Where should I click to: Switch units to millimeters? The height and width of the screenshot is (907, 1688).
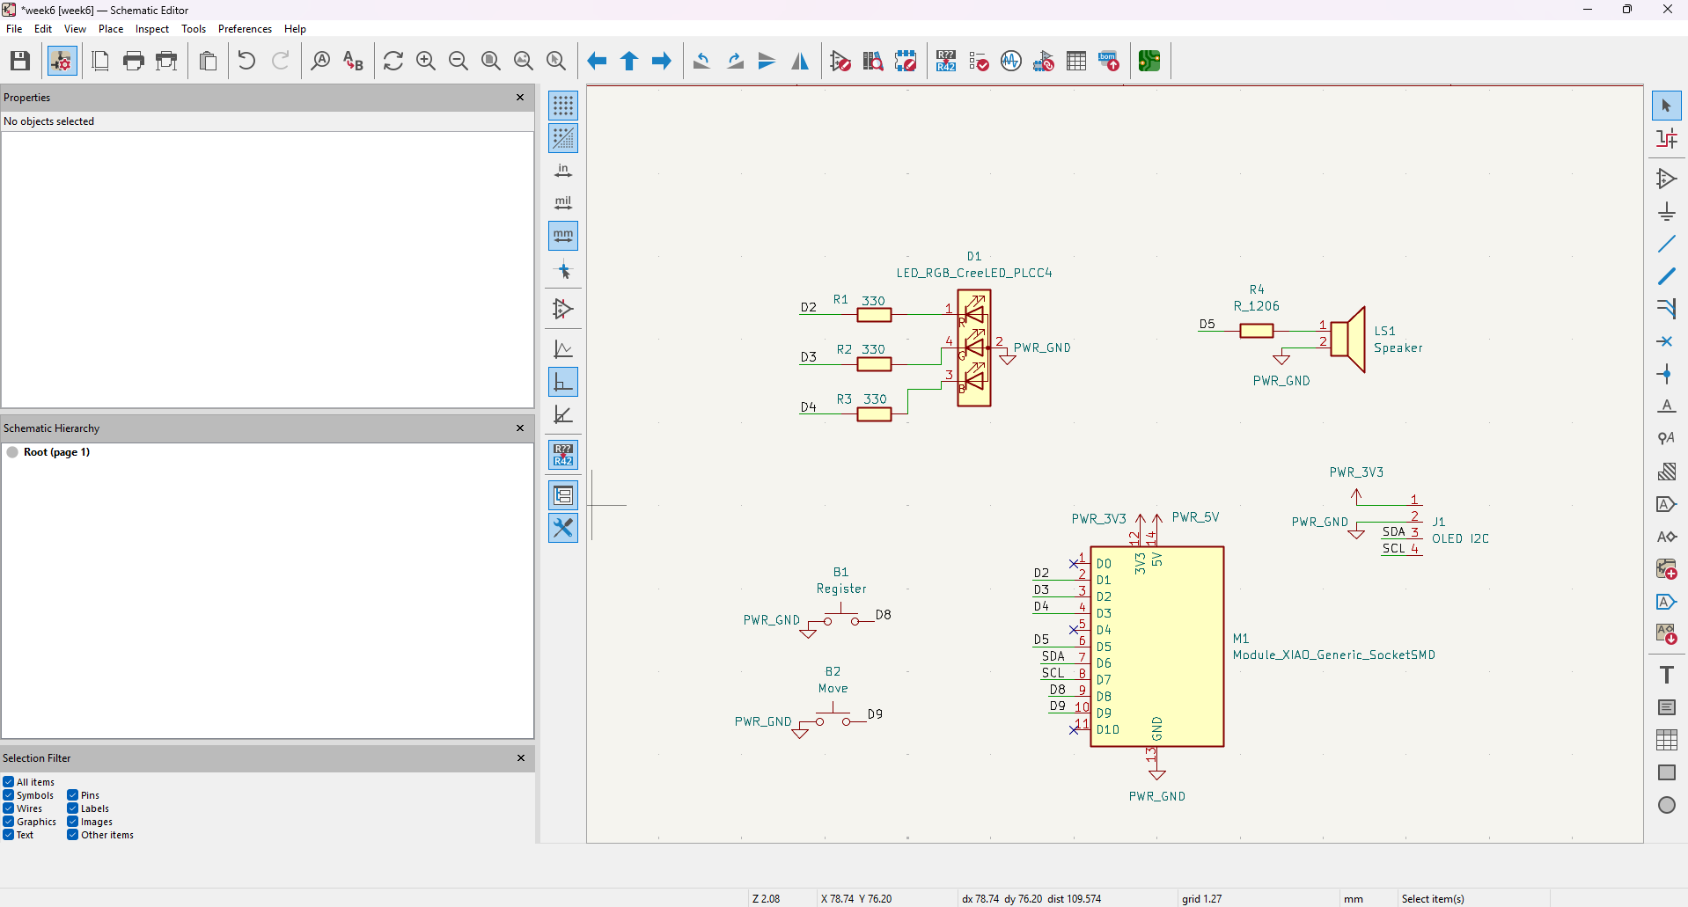click(x=563, y=236)
